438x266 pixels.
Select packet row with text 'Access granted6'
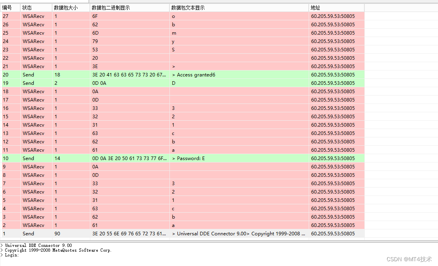coord(196,75)
